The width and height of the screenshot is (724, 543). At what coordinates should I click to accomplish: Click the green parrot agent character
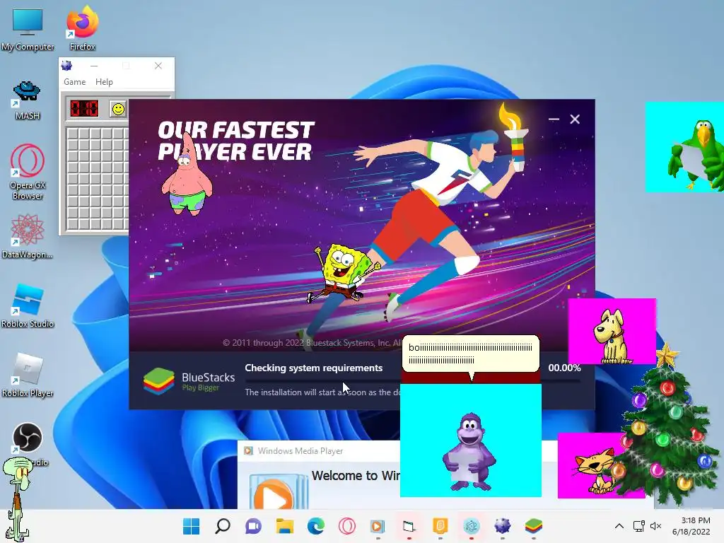click(x=695, y=154)
